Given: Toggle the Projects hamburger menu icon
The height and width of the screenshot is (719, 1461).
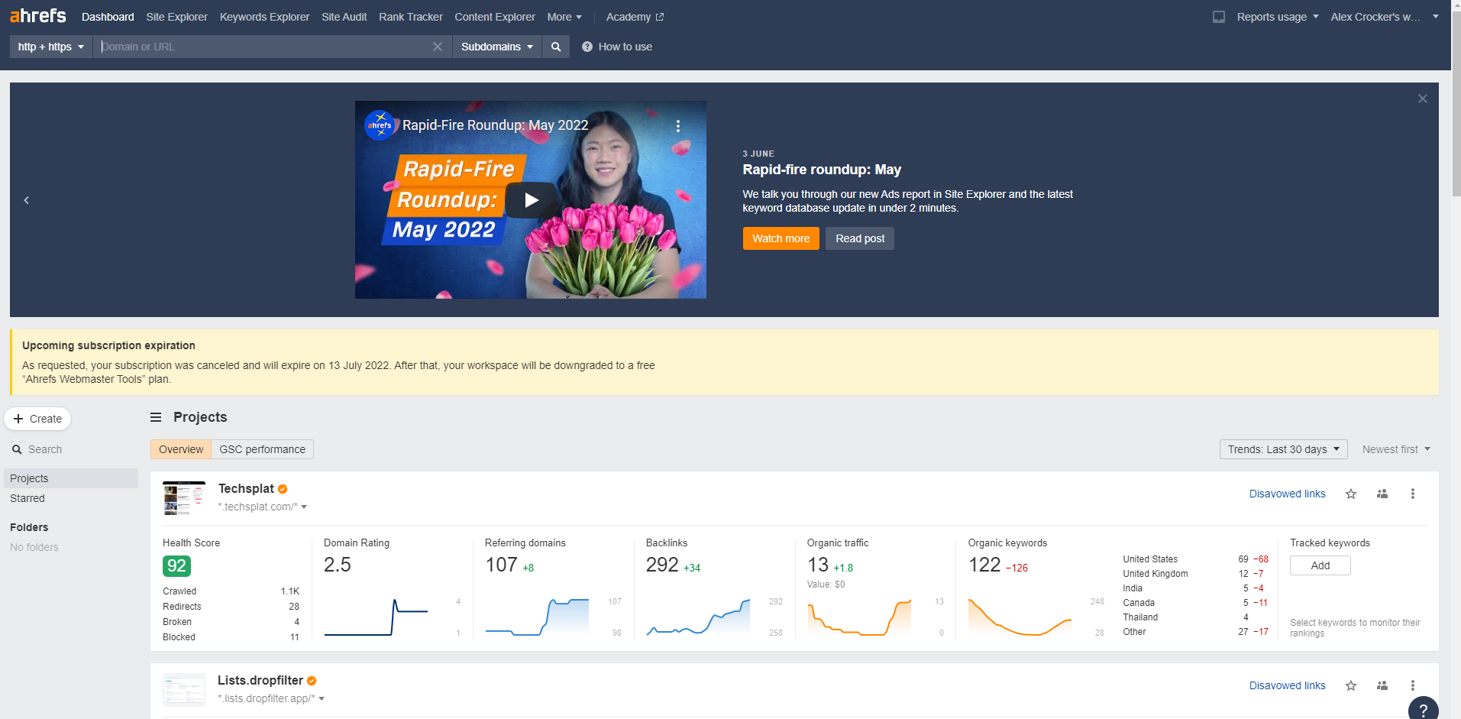Looking at the screenshot, I should (x=156, y=417).
